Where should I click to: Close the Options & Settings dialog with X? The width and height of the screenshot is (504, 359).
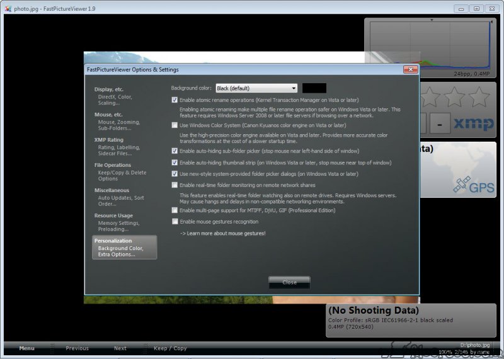[411, 69]
